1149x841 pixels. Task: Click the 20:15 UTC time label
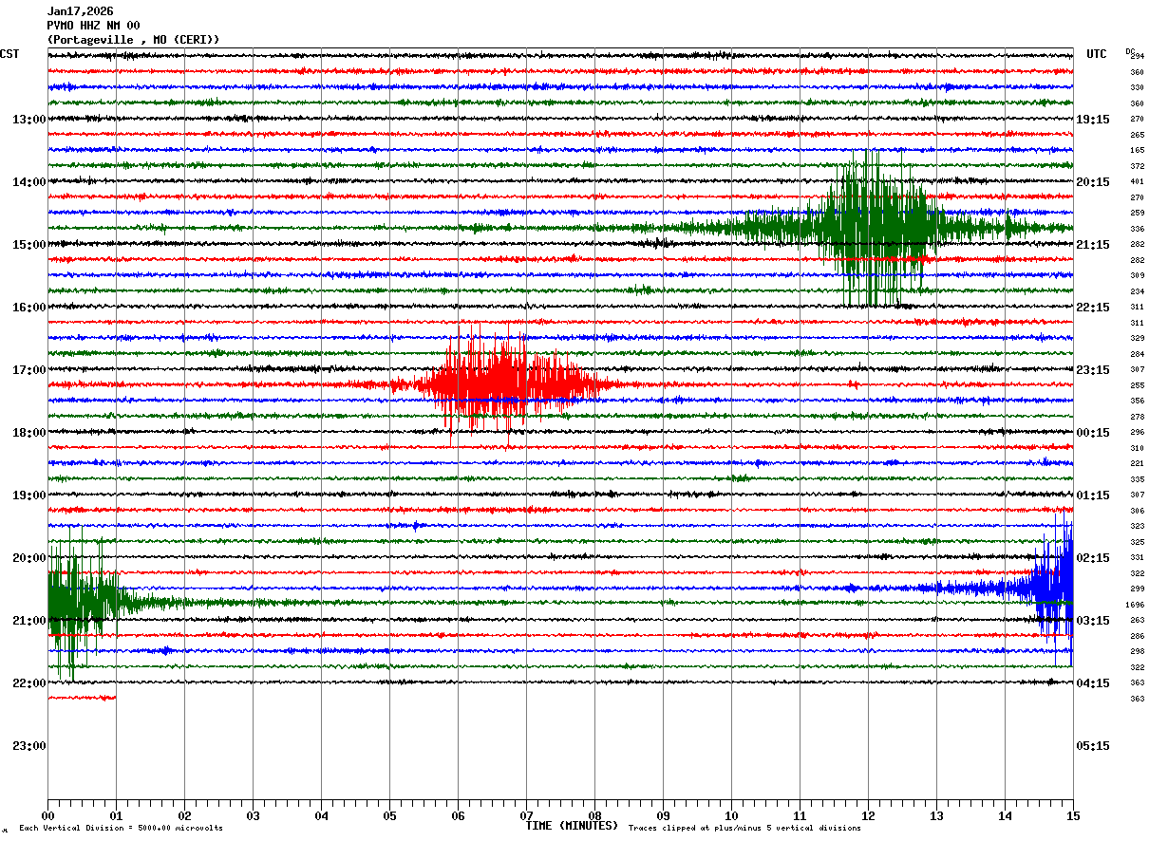coord(1092,182)
